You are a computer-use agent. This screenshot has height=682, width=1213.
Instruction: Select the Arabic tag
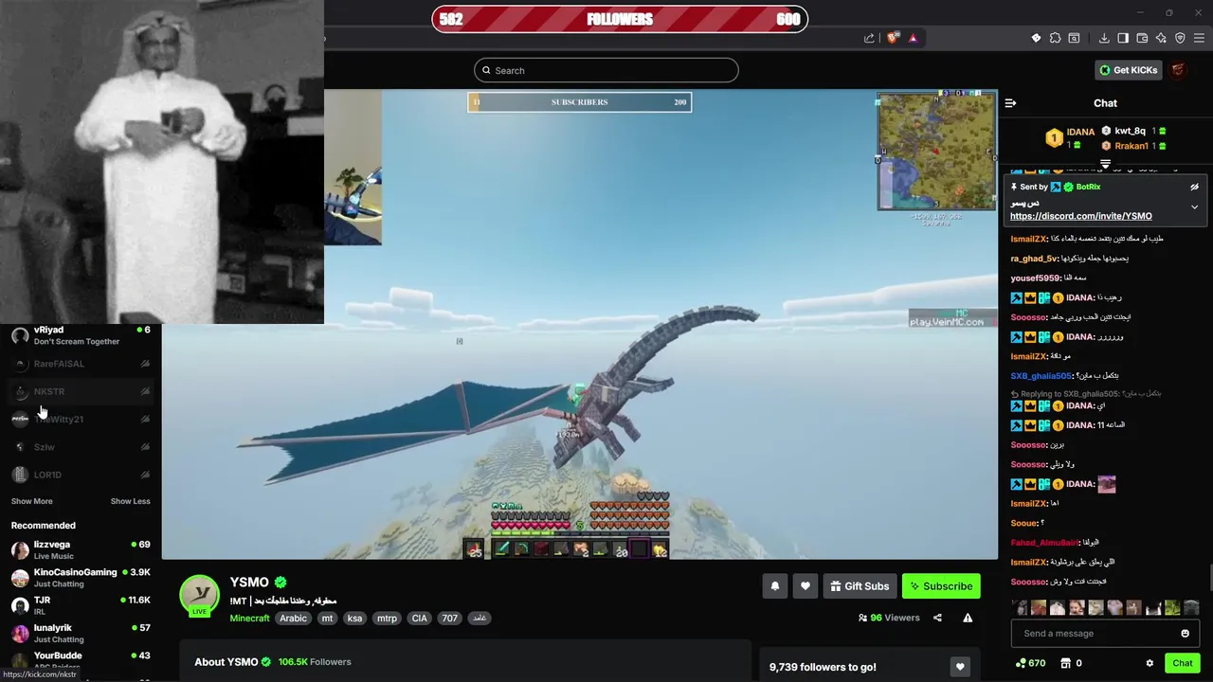293,618
